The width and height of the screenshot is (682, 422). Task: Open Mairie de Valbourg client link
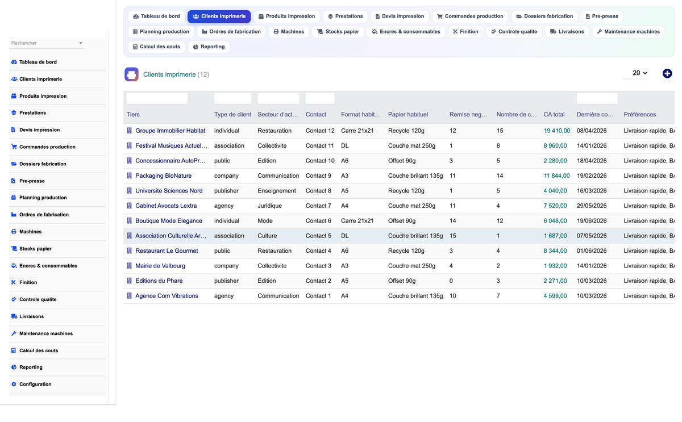160,266
